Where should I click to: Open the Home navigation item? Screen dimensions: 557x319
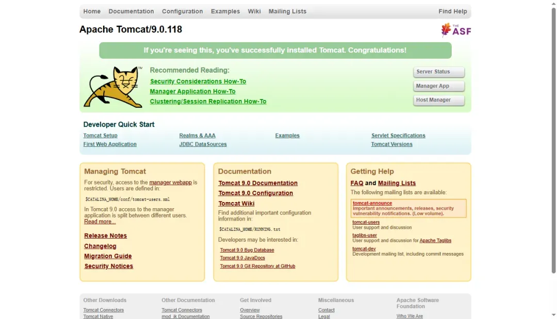(x=92, y=11)
